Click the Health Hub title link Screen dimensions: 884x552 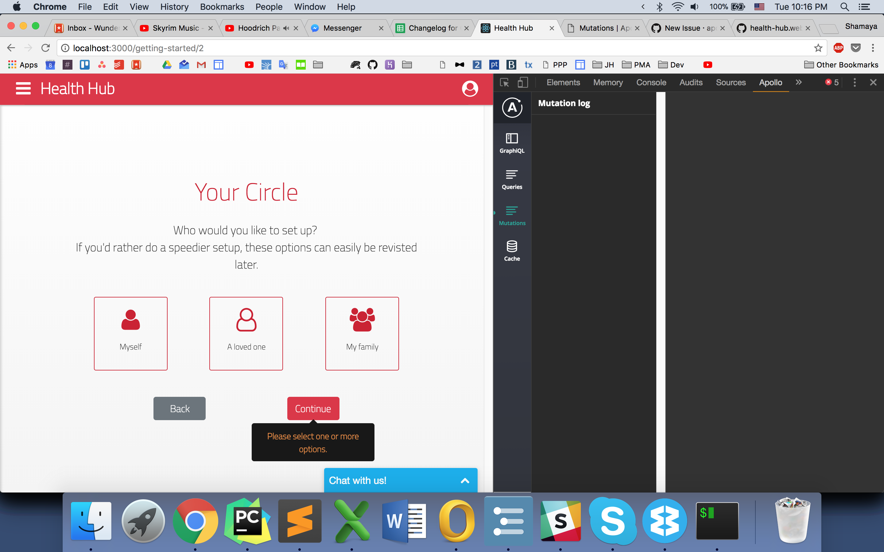click(77, 89)
